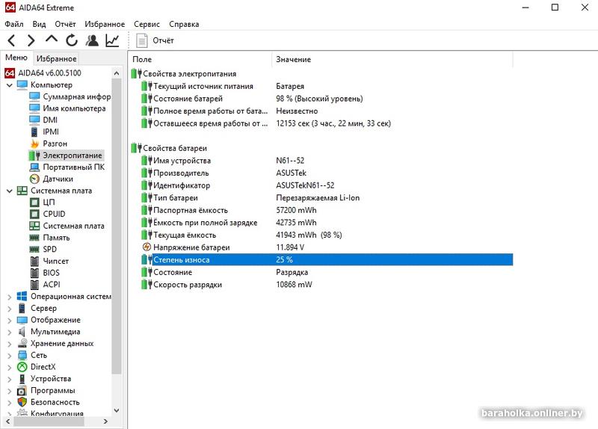This screenshot has height=429, width=598.
Task: Select the Имя компьютера icon
Action: 34,108
